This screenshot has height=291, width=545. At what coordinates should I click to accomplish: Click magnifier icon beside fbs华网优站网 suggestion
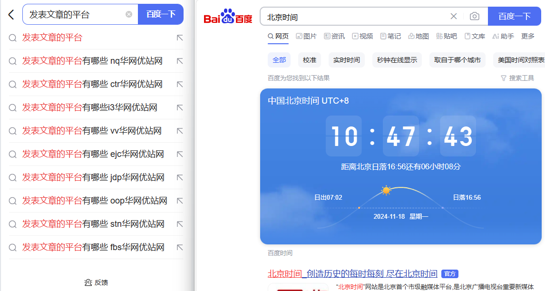12,248
